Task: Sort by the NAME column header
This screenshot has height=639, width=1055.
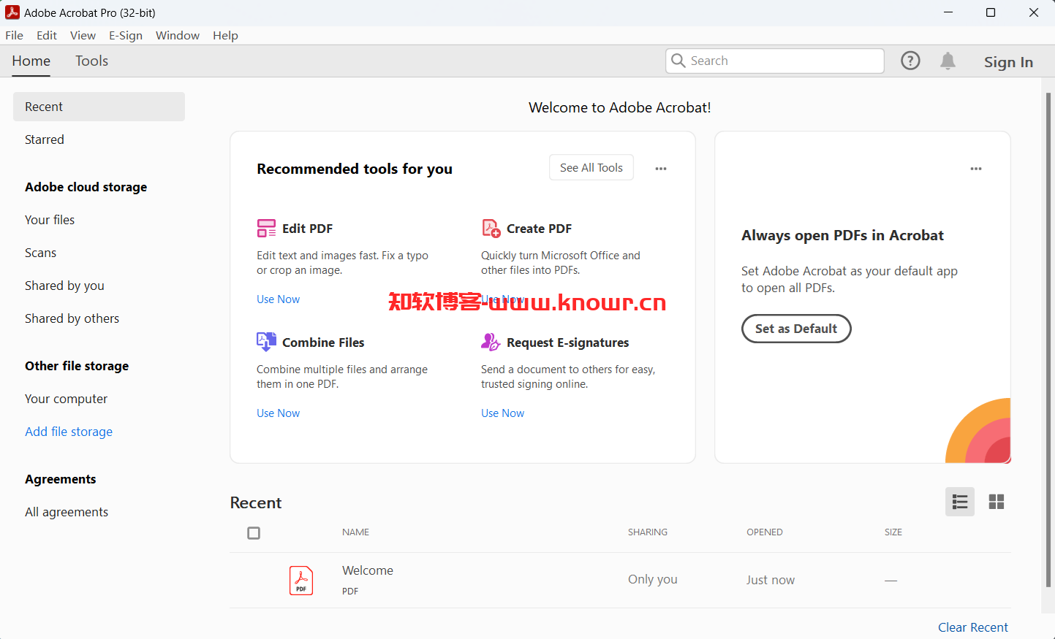Action: [x=355, y=532]
